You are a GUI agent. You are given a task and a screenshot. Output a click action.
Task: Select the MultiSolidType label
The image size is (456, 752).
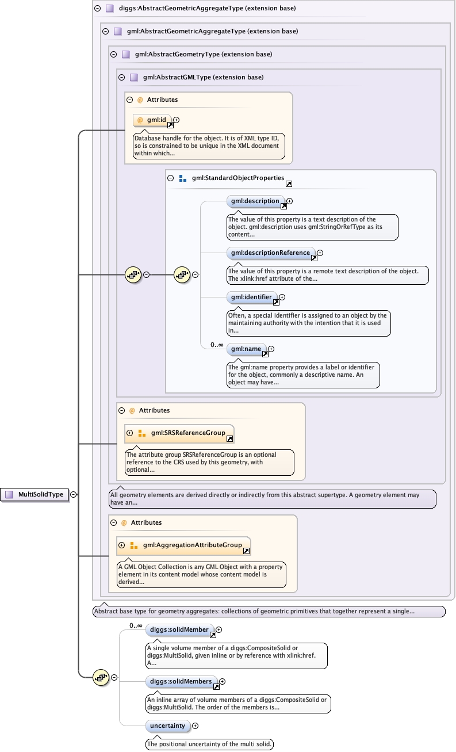coord(41,494)
